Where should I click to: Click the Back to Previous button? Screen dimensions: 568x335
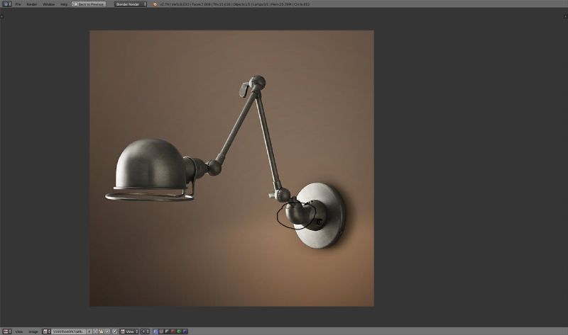89,4
